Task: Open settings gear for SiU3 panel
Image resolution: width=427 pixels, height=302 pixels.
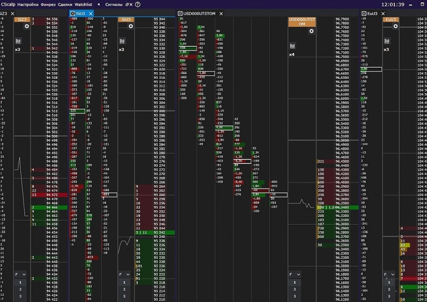Action: [x=131, y=26]
